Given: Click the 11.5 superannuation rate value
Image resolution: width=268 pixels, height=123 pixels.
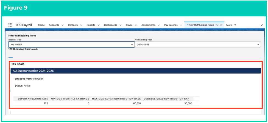Looking at the screenshot, I should 46,103.
